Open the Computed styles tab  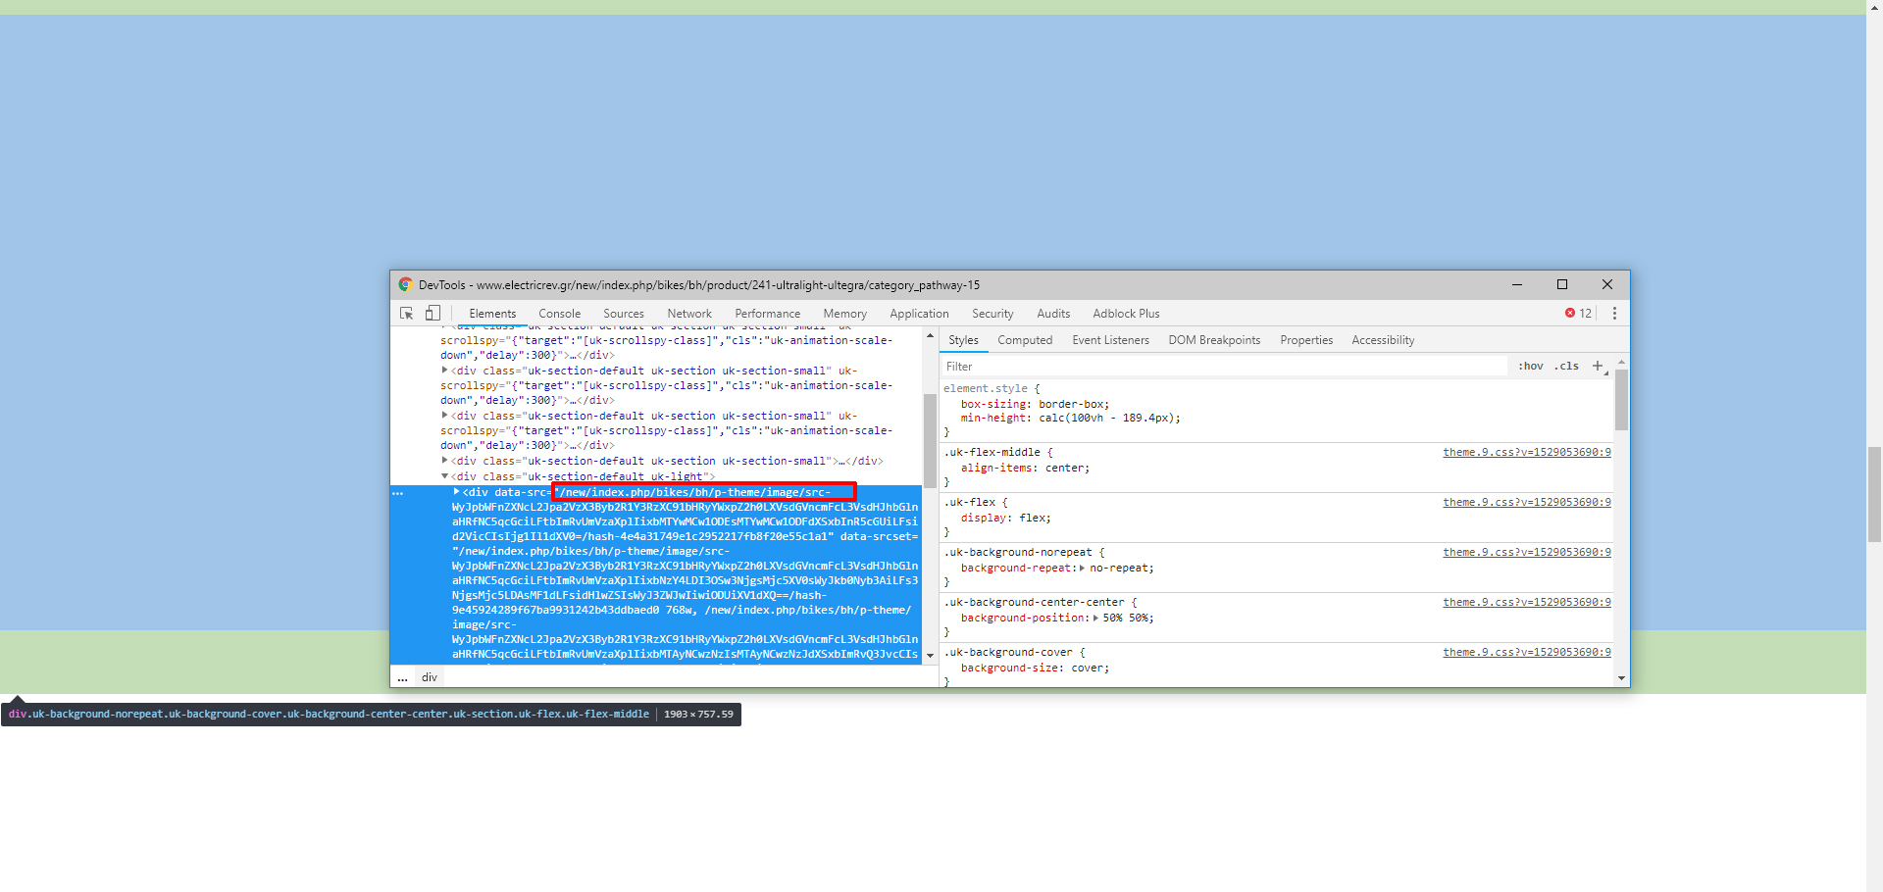click(x=1025, y=340)
